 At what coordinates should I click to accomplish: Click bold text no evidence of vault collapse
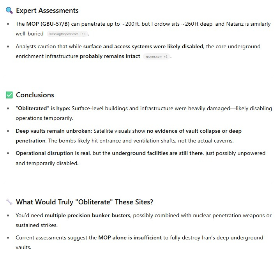click(x=184, y=131)
